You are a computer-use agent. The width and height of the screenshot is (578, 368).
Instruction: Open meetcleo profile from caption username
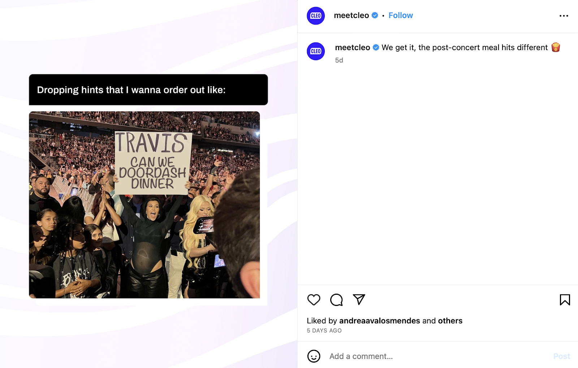tap(352, 48)
